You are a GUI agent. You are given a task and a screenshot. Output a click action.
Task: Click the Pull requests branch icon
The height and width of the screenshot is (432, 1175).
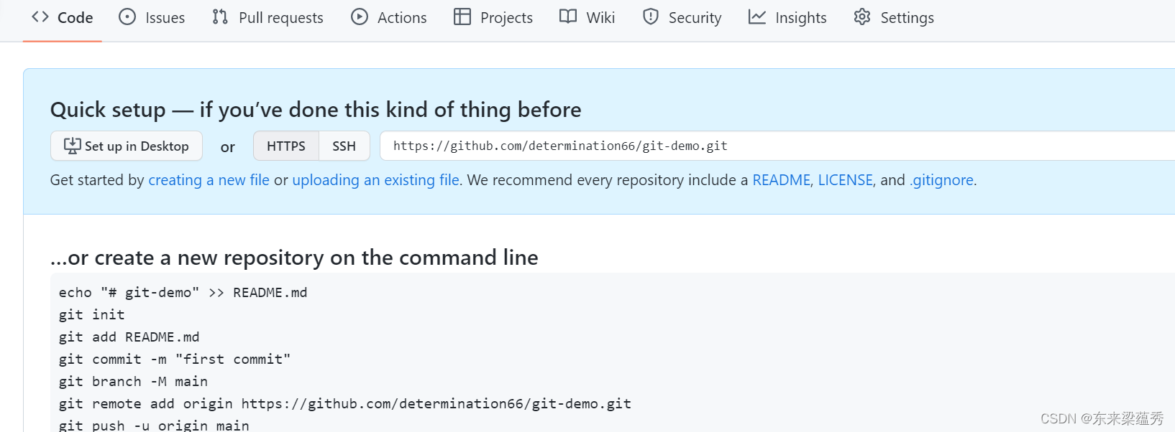coord(220,17)
